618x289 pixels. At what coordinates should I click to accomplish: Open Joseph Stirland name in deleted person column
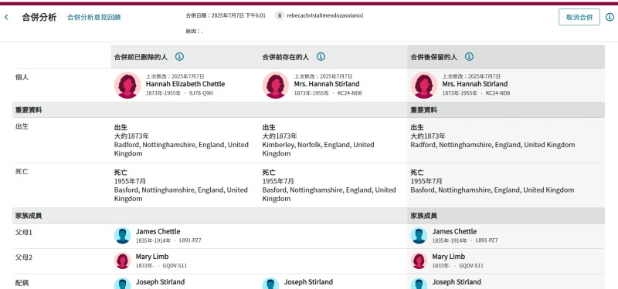pos(160,282)
